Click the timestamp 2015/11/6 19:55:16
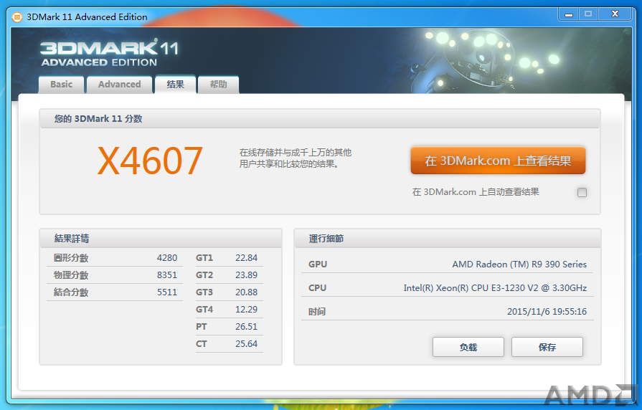The image size is (642, 410). tap(547, 312)
